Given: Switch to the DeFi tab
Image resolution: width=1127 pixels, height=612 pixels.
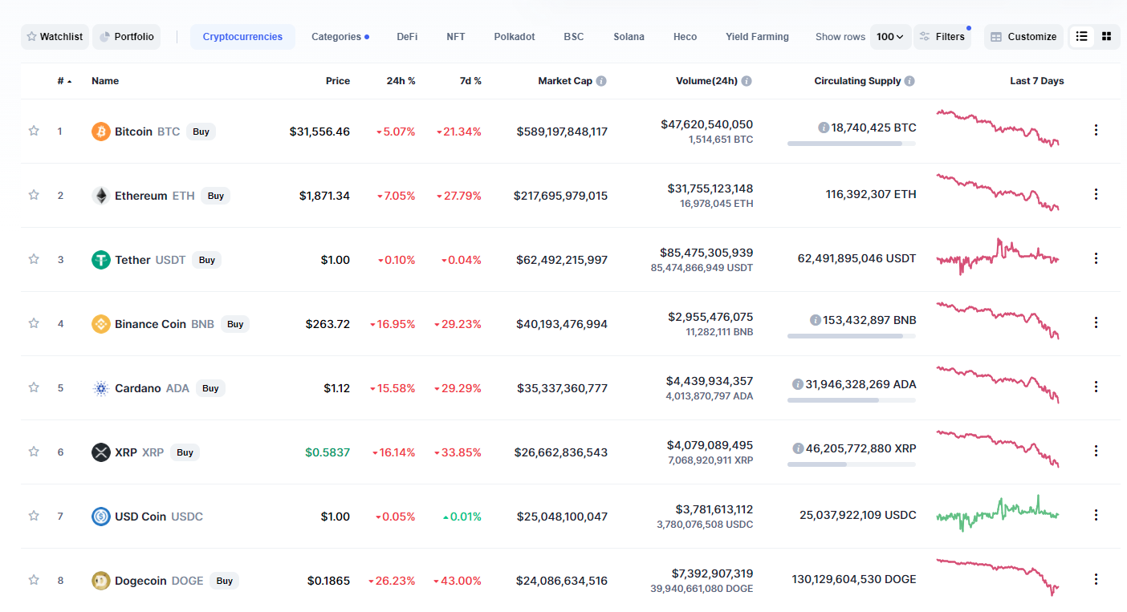Looking at the screenshot, I should [407, 37].
